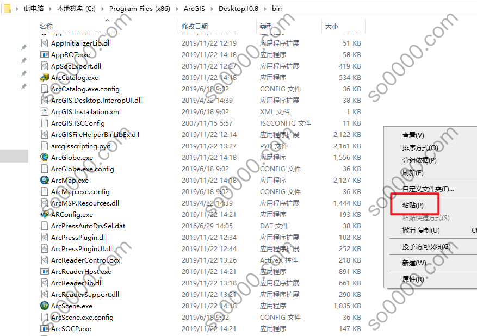Viewport: 477px width, 336px height.
Task: Sort by the 类型 column header
Action: (266, 27)
